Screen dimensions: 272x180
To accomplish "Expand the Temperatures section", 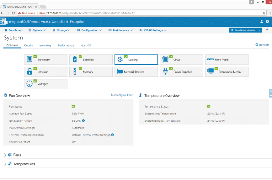I will click(x=5, y=164).
